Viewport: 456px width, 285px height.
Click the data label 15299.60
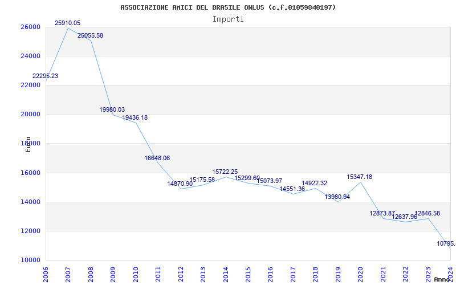(x=247, y=178)
